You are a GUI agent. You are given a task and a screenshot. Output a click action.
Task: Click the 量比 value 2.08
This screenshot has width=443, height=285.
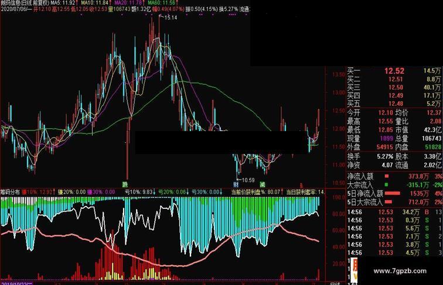click(435, 121)
